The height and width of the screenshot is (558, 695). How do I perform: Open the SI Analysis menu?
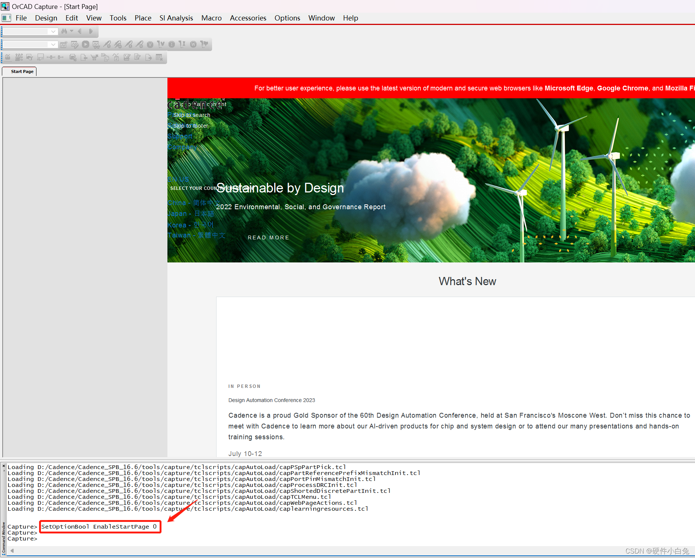(x=176, y=18)
